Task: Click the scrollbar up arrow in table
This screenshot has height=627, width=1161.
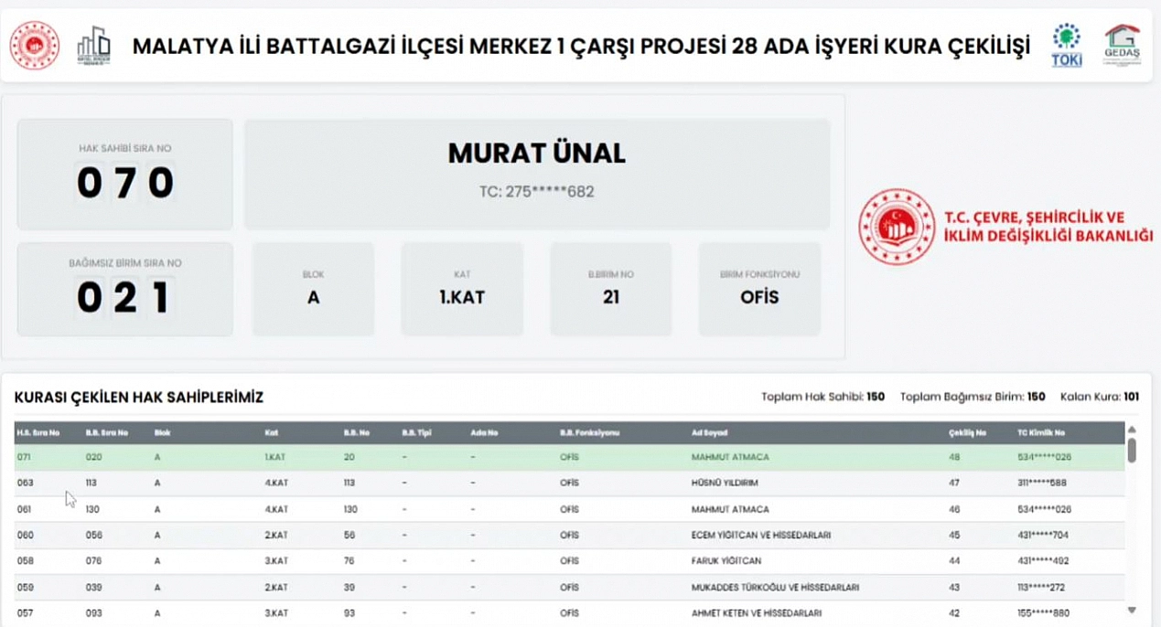Action: point(1132,430)
